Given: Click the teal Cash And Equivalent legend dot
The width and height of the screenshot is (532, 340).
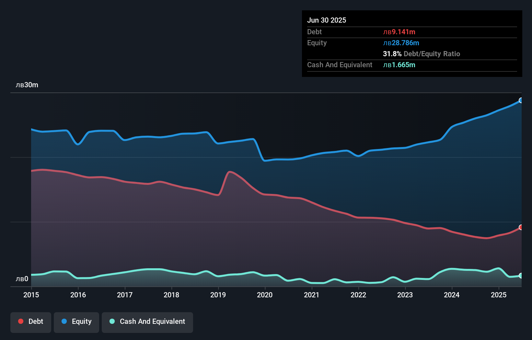Looking at the screenshot, I should [x=111, y=322].
